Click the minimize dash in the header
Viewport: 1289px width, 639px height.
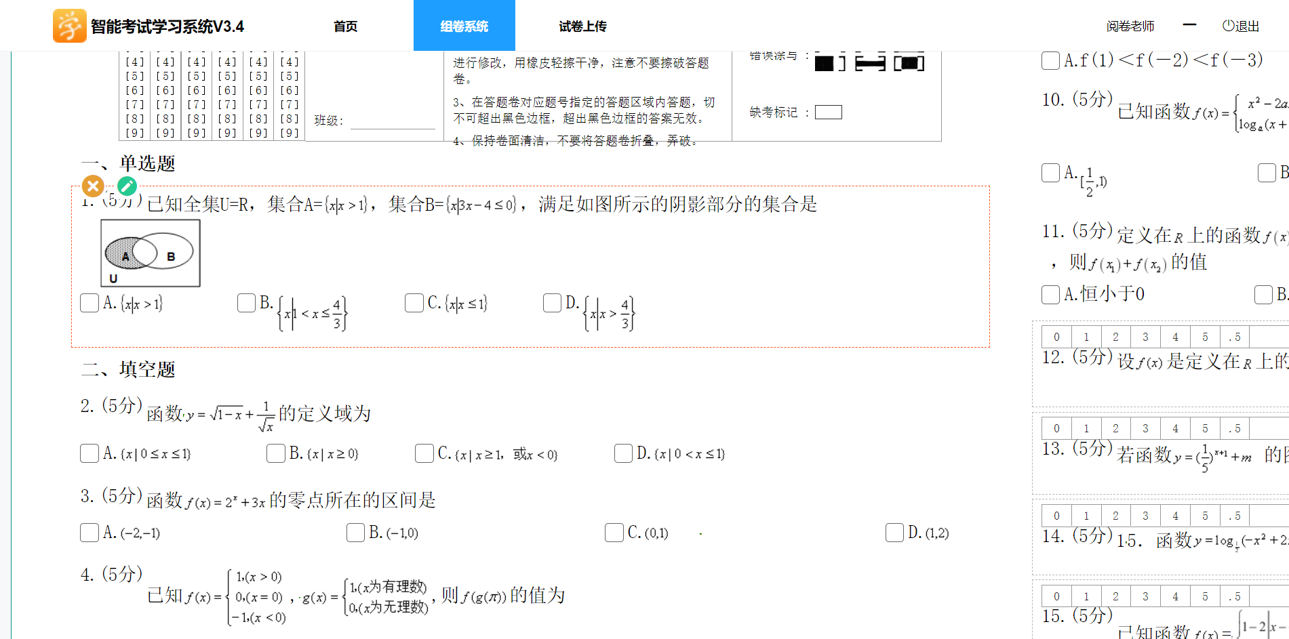1189,25
